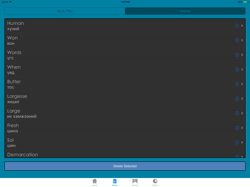The height and width of the screenshot is (187, 250).
Task: Tap the Delete Selected button
Action: 125,166
